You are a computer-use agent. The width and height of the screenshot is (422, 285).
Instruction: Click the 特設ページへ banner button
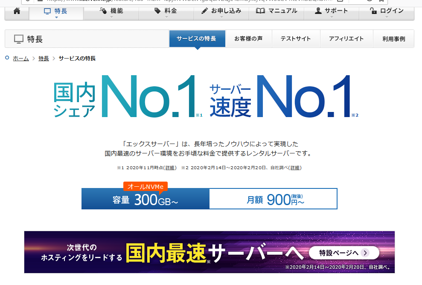pos(344,253)
